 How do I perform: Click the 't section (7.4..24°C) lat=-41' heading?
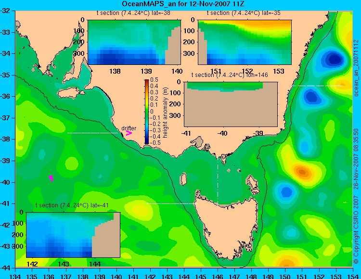pyautogui.click(x=72, y=205)
